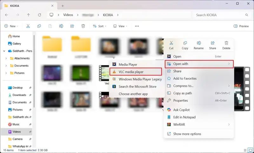Open the New dropdown

(11, 26)
